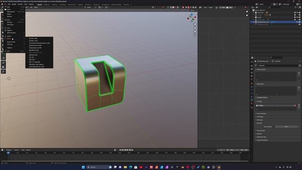Click the play animation button in the timeline
Screen dimensions: 302x170
[127, 150]
